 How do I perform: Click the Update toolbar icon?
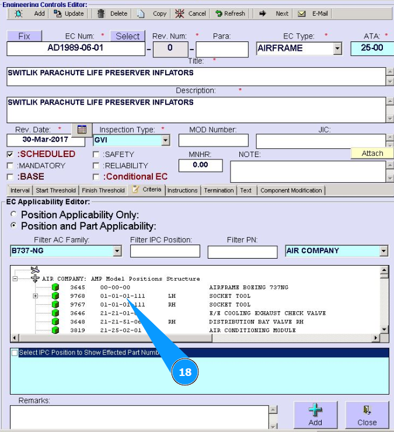click(x=58, y=13)
